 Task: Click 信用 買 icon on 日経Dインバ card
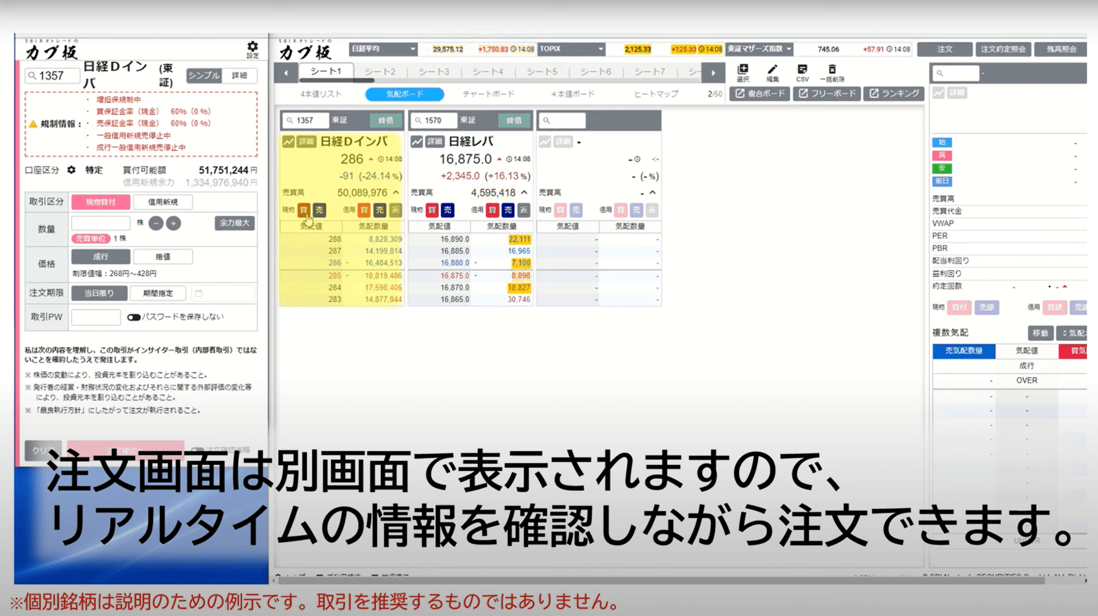364,210
